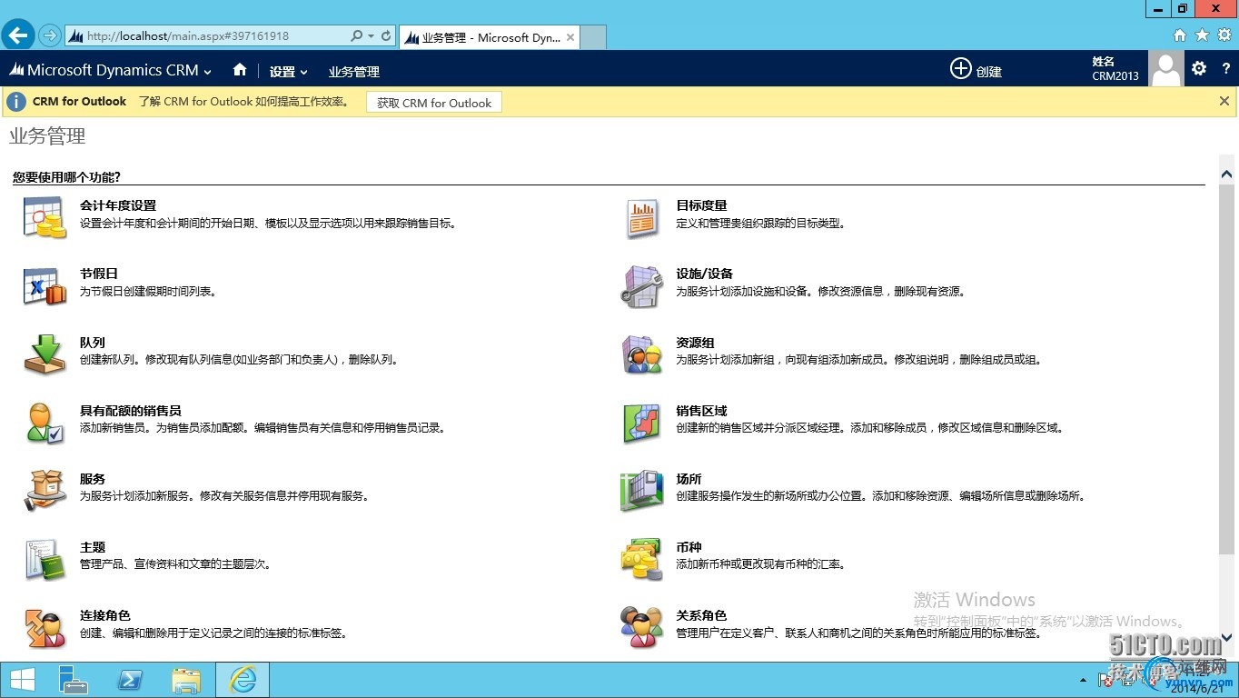This screenshot has height=698, width=1239.
Task: Click the 节假日 holiday schedule icon
Action: [45, 285]
